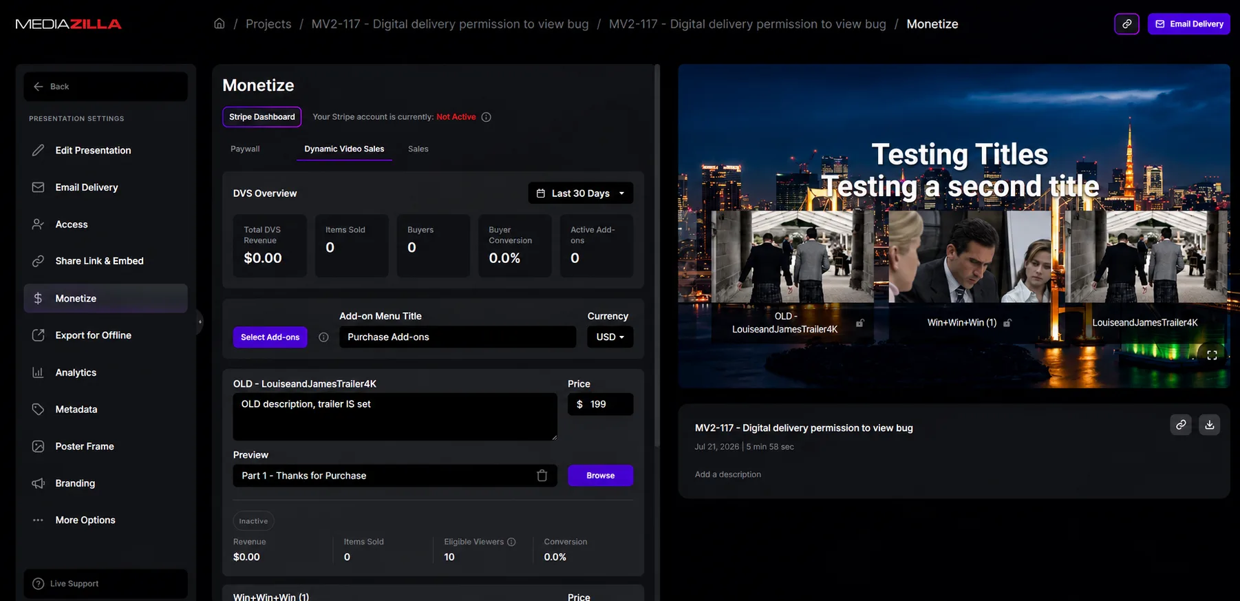The image size is (1240, 601).
Task: Go Back from the sidebar
Action: [105, 87]
